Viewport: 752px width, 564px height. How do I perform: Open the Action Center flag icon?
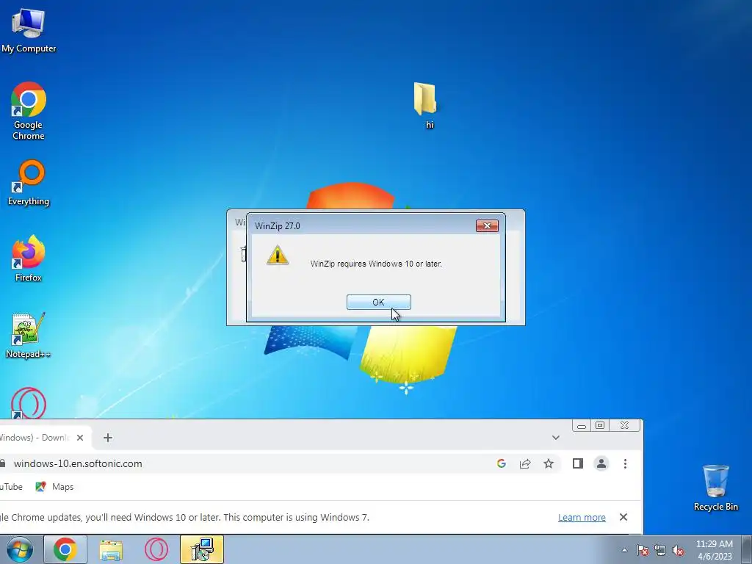click(x=642, y=551)
